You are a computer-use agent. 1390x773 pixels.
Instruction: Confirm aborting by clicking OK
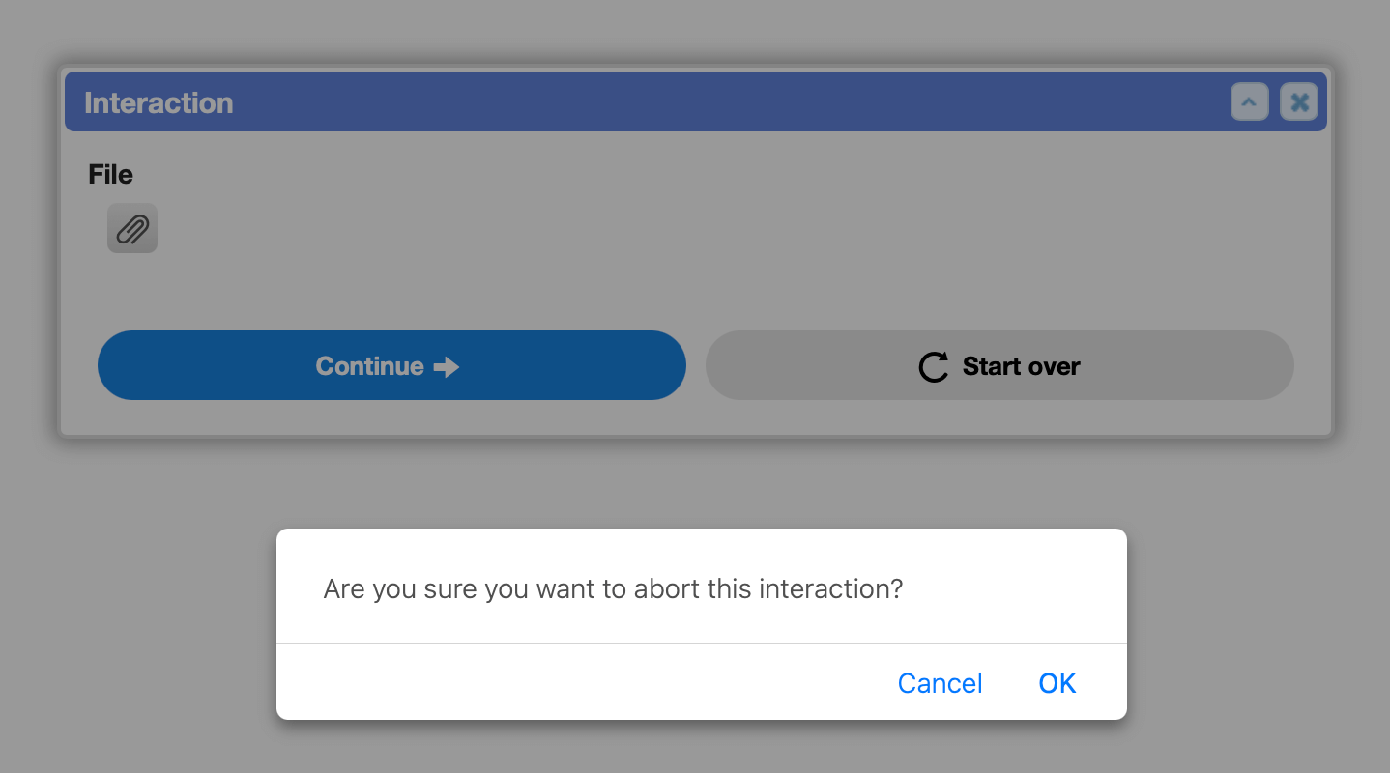[1057, 683]
